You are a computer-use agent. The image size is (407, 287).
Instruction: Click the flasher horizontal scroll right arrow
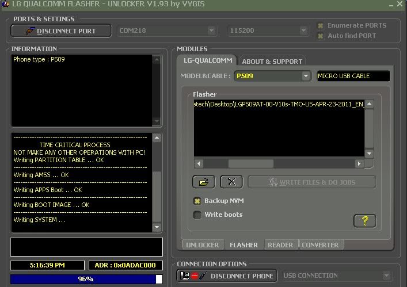coord(359,163)
